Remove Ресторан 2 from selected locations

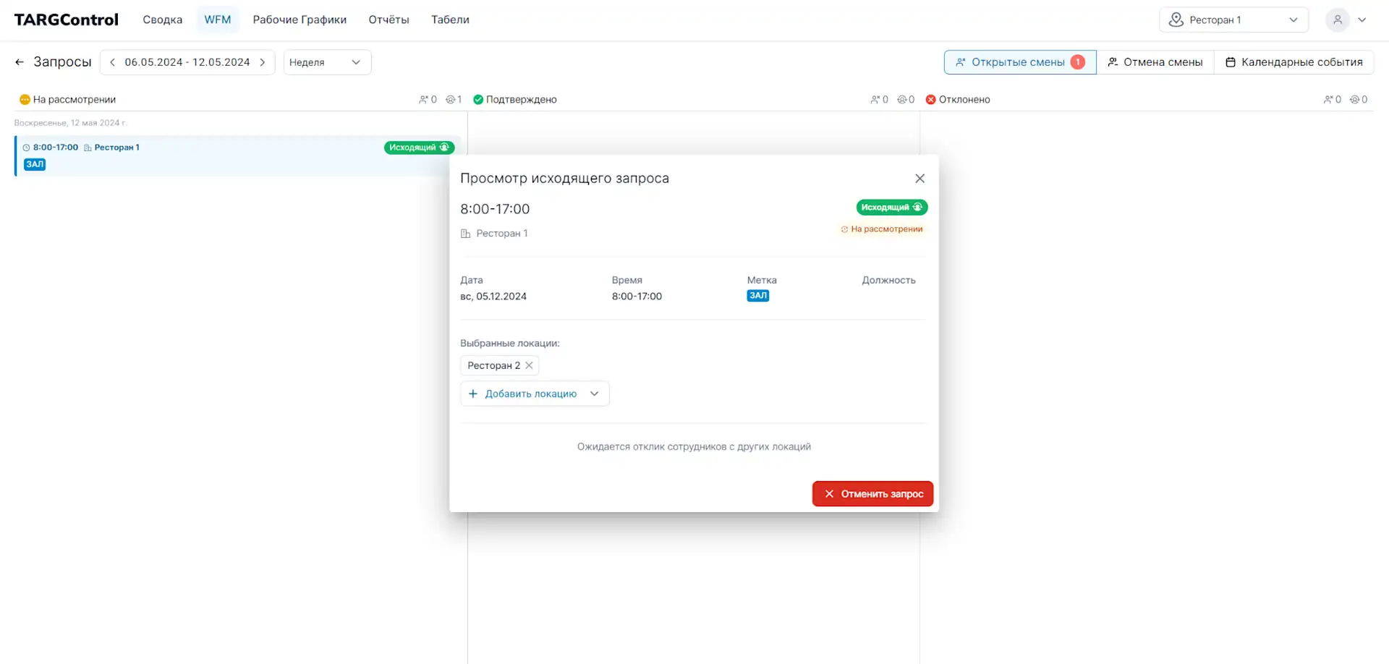point(529,365)
